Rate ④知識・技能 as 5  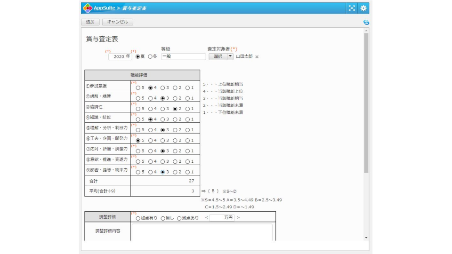(x=138, y=119)
